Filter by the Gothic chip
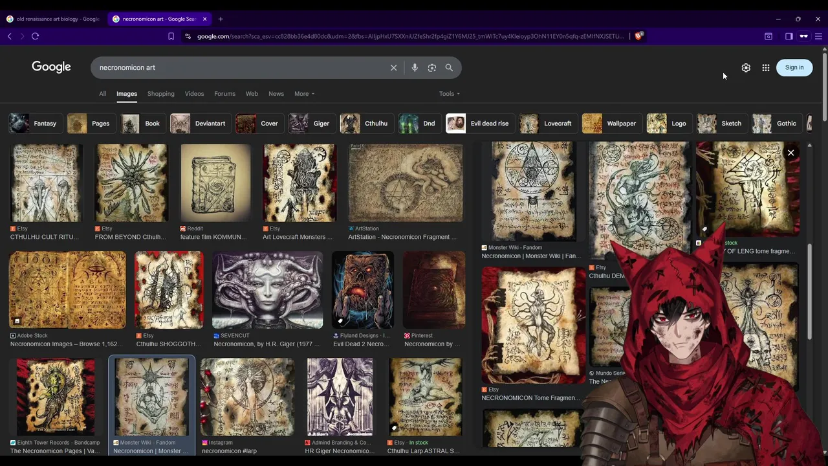Viewport: 828px width, 466px height. (776, 124)
